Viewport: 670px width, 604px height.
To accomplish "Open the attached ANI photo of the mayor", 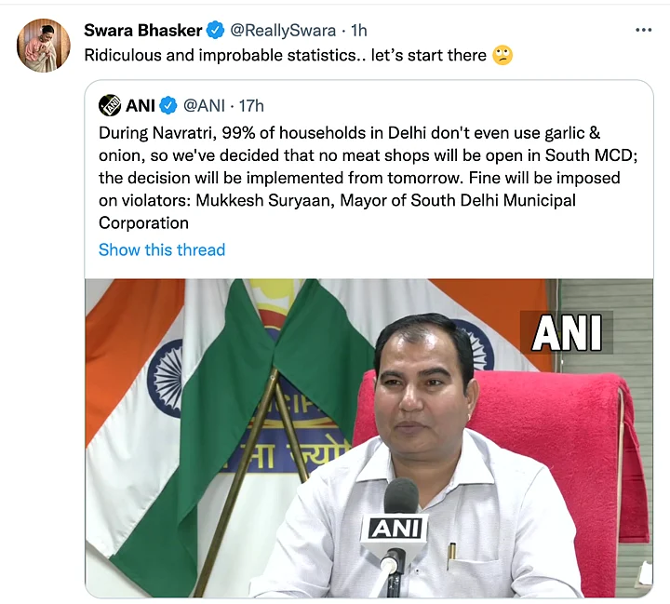I will tap(369, 438).
